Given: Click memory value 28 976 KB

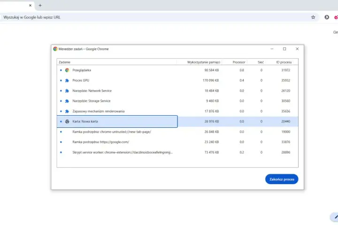Looking at the screenshot, I should pyautogui.click(x=211, y=121).
